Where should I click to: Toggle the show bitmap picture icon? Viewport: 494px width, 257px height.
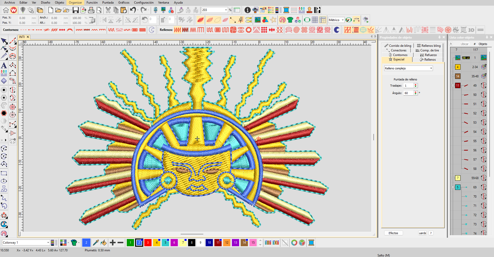[257, 20]
